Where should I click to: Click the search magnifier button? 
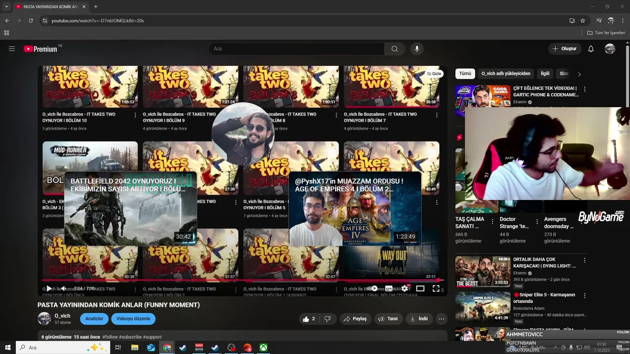point(394,49)
